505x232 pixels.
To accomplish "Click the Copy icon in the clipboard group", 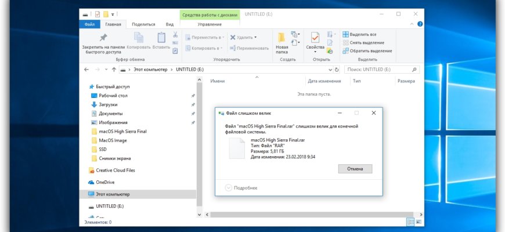I will pyautogui.click(x=139, y=37).
